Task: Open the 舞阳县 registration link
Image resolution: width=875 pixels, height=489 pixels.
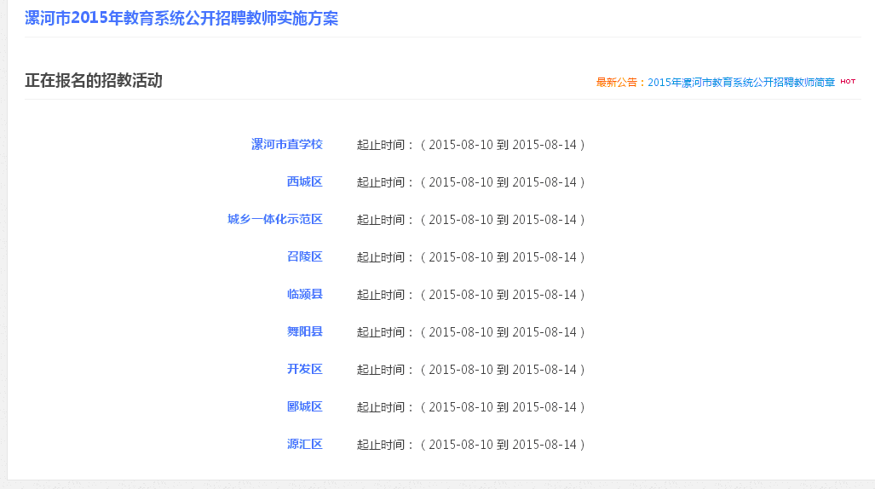Action: pos(305,331)
